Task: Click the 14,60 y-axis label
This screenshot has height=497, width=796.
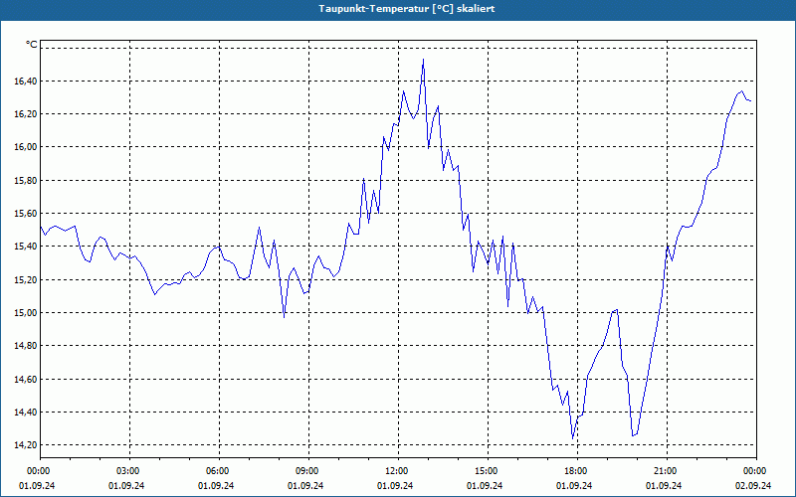Action: [25, 379]
